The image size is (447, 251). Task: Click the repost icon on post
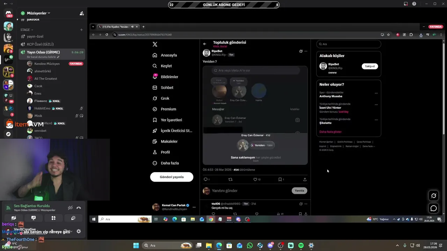(x=230, y=179)
